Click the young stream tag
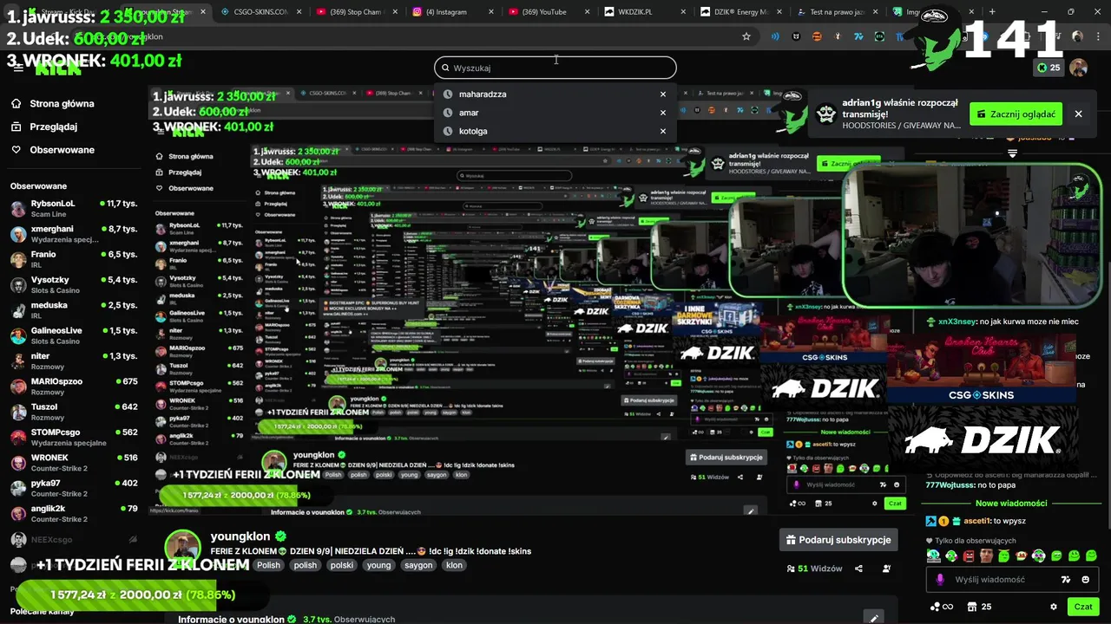This screenshot has height=624, width=1111. 378,565
